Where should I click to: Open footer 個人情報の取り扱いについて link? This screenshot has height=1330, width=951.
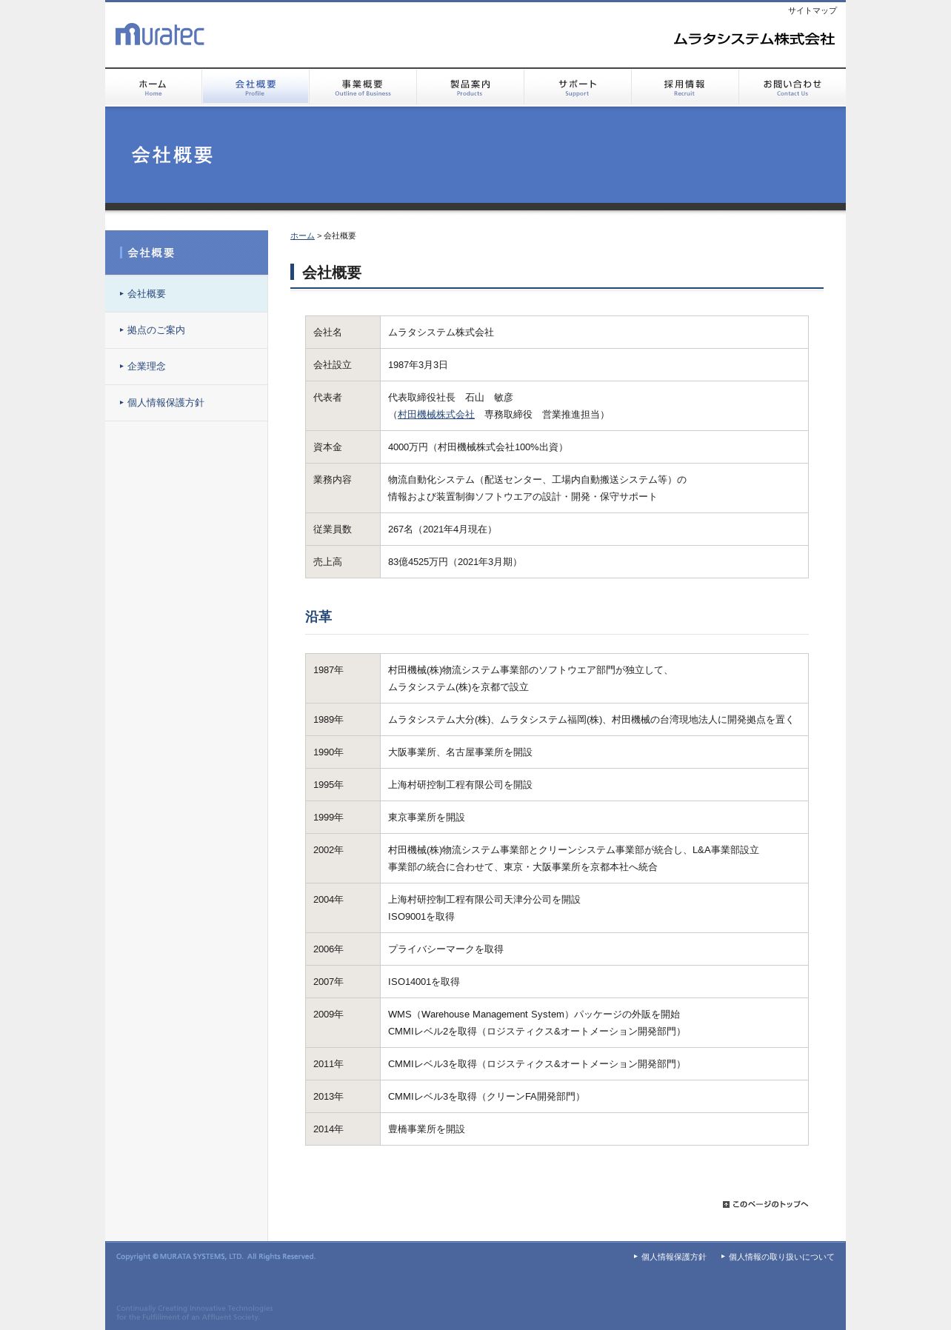coord(781,1257)
